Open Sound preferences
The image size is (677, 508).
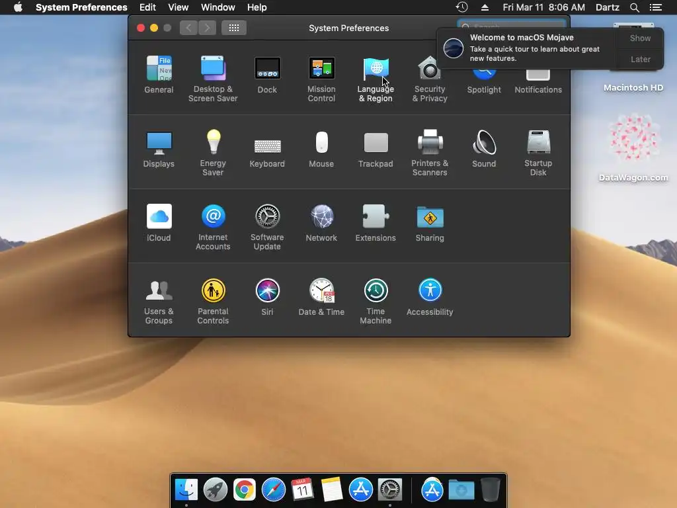pyautogui.click(x=484, y=149)
